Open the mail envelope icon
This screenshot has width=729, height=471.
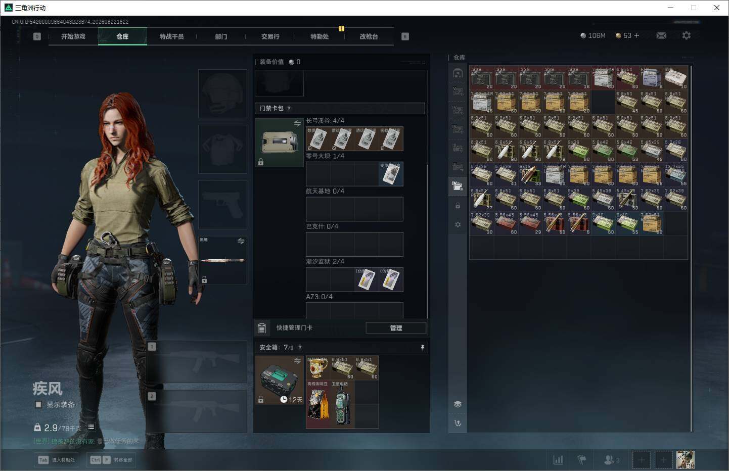pyautogui.click(x=661, y=35)
